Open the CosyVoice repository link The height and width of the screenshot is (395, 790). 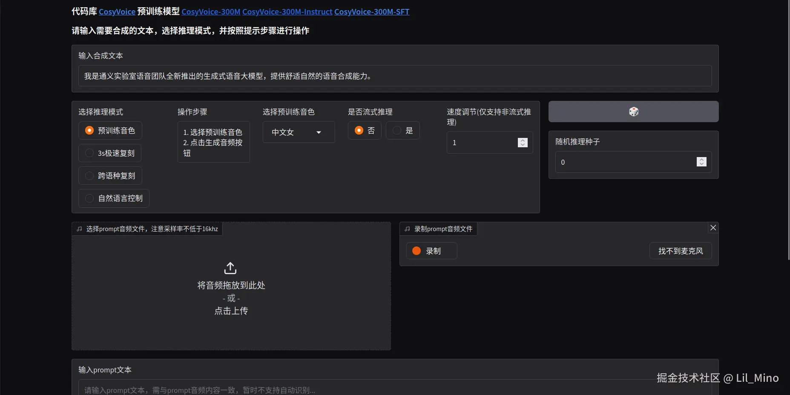tap(117, 12)
